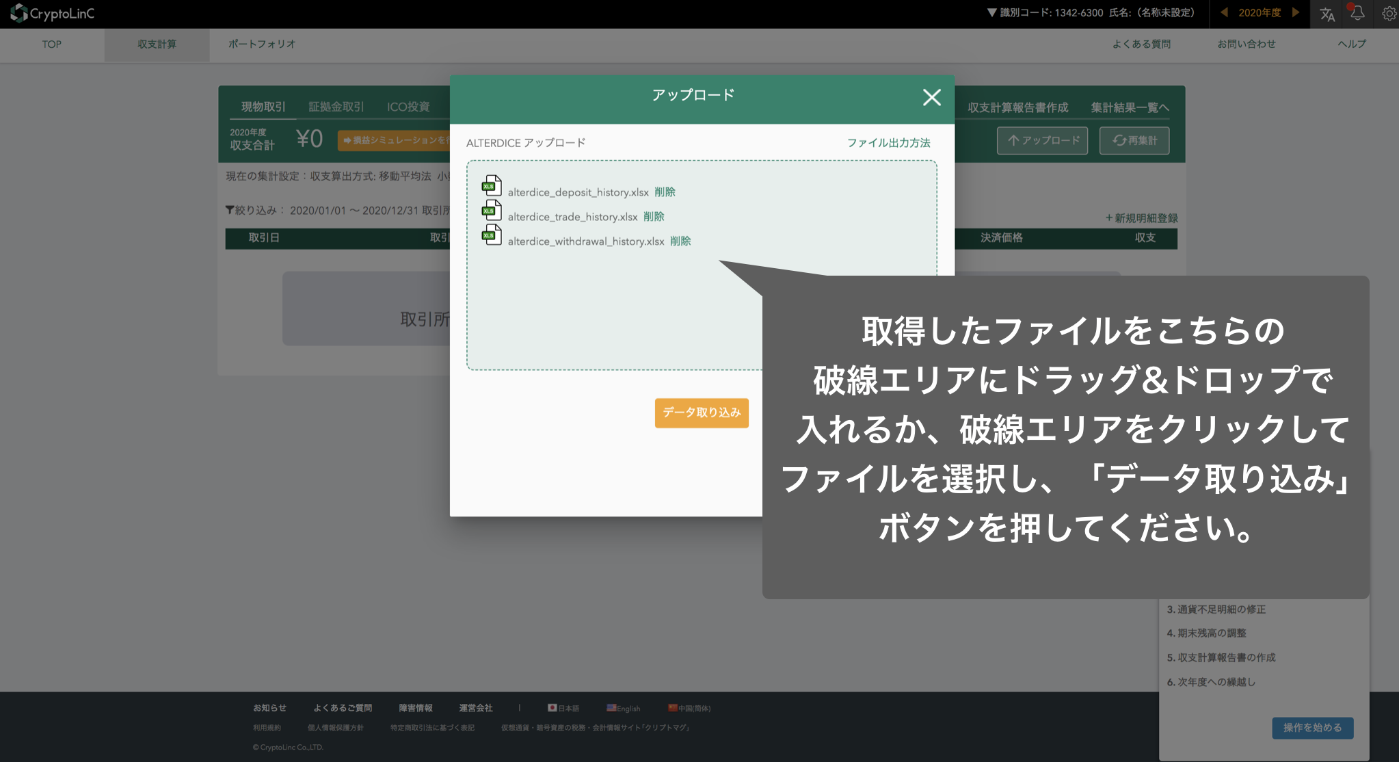
Task: Click the alterdice_deposit_history.xlsx file icon
Action: point(492,186)
